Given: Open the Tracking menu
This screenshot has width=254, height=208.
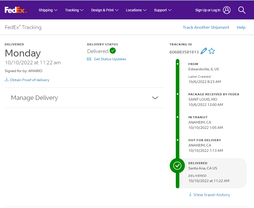Looking at the screenshot, I should pyautogui.click(x=74, y=10).
